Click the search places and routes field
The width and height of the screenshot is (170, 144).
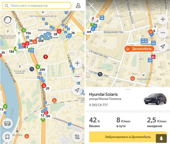37,5
